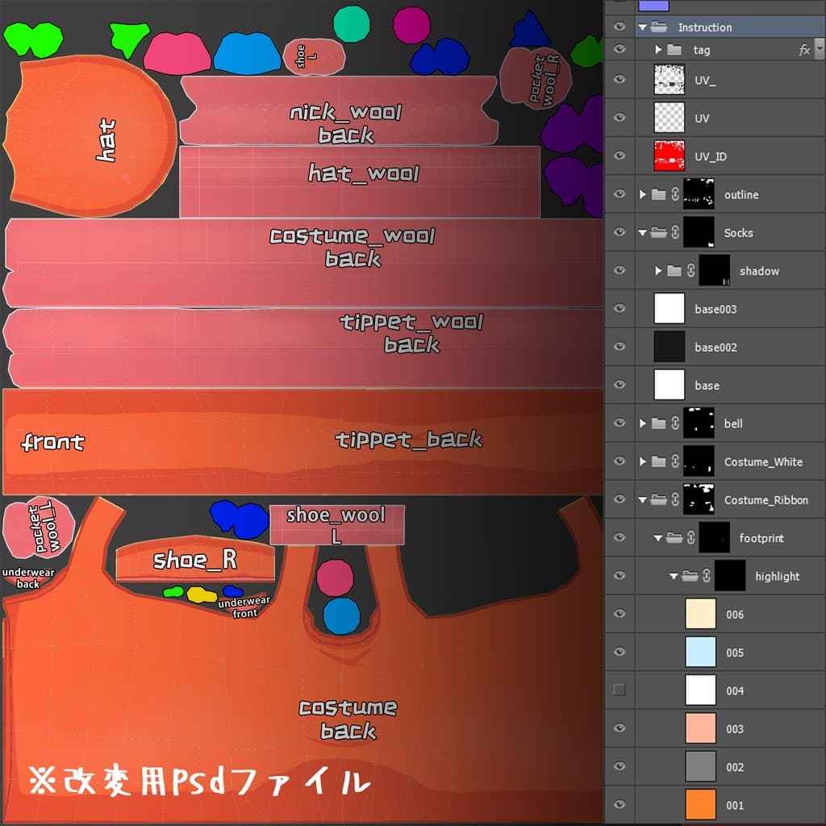The width and height of the screenshot is (826, 826).
Task: Click the link icon beside the Socks group
Action: (x=675, y=232)
